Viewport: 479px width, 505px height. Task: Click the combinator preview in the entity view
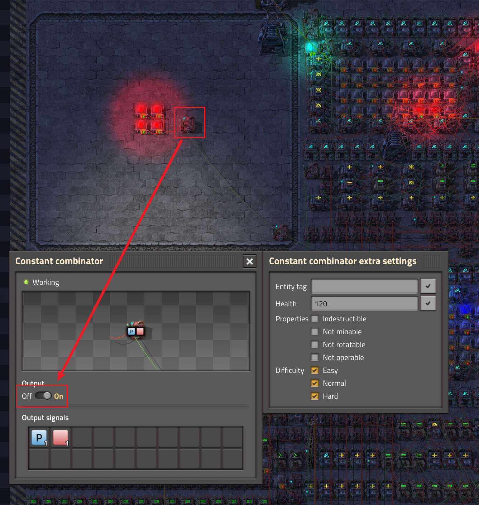tap(136, 331)
